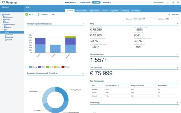Switch to the Zuordnung tab
The image size is (181, 113).
click(x=125, y=11)
